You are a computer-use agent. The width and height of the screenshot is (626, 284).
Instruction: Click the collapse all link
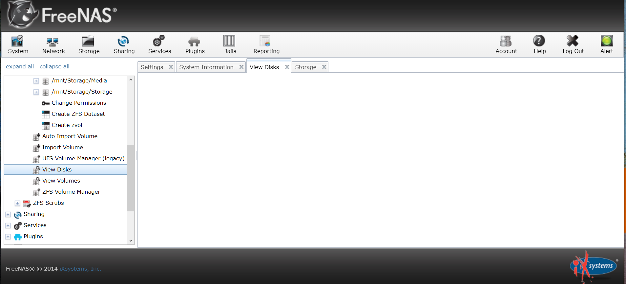pyautogui.click(x=54, y=66)
